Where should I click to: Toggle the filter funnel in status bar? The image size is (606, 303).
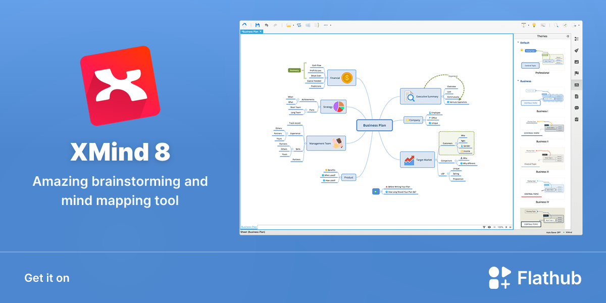tap(484, 227)
